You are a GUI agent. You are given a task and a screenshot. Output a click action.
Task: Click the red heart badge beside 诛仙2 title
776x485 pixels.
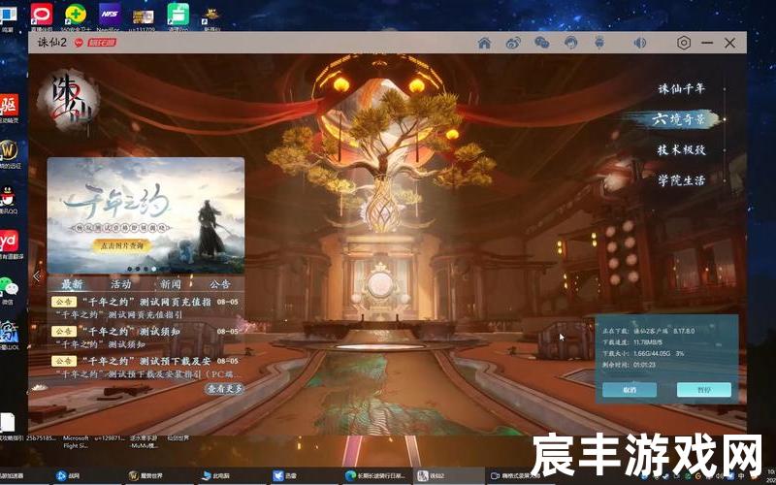[x=79, y=43]
